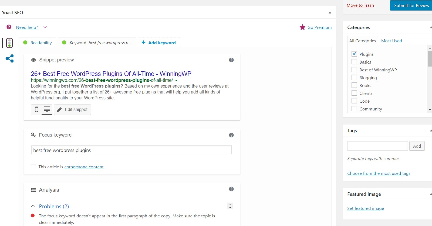Click the Submit for Review button
Viewport: 432px width, 226px height.
(411, 5)
